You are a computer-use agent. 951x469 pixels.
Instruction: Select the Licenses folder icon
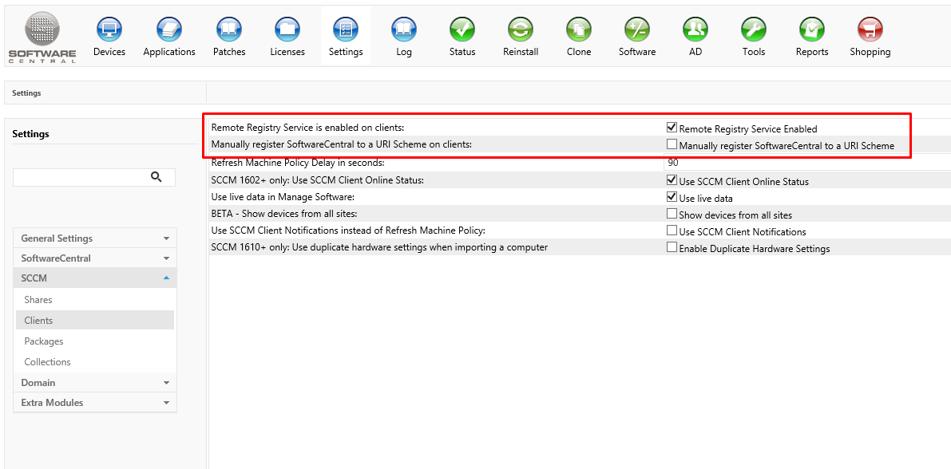pos(287,30)
